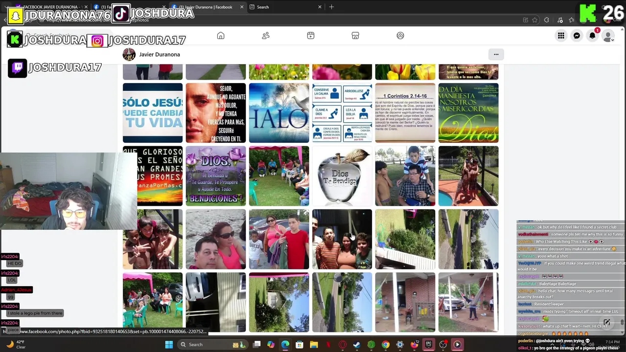Open the Video icon in Facebook navigation
Image resolution: width=626 pixels, height=352 pixels.
point(311,36)
